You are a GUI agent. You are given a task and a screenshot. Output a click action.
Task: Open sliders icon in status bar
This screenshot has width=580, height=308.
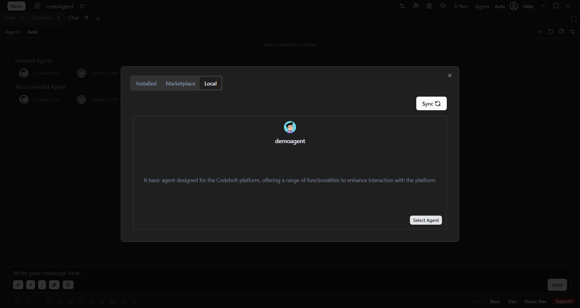134,301
